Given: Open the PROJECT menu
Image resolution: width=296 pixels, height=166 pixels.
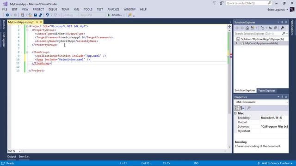Looking at the screenshot, I should 38,9.
